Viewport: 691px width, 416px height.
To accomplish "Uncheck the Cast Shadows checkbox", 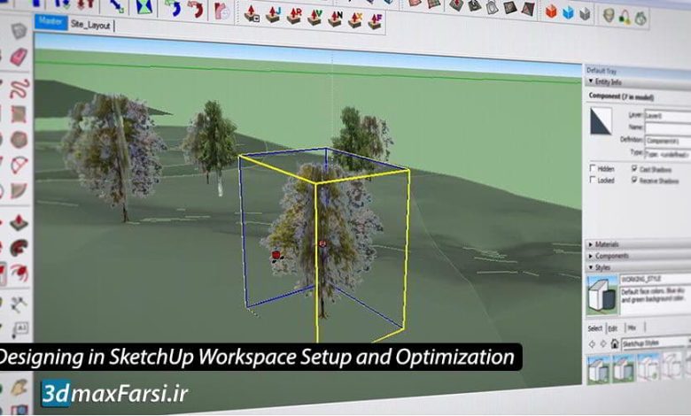I will click(x=635, y=167).
